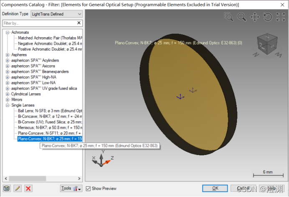Expand the asphericon SPA Beamexpanders node
The image size is (289, 197).
click(8, 72)
